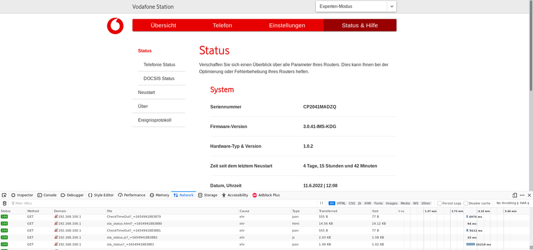Viewport: 533px width, 250px height.
Task: Open the Storage tab
Action: (208, 195)
